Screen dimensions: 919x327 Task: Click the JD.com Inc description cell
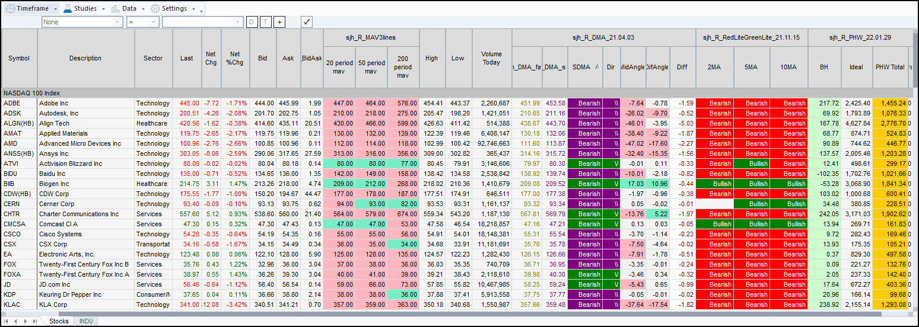[85, 284]
